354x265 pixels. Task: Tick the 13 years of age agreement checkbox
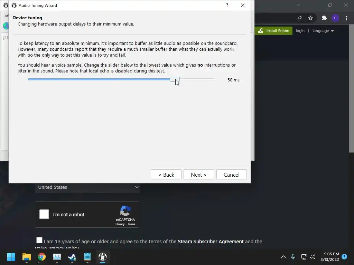(39, 240)
